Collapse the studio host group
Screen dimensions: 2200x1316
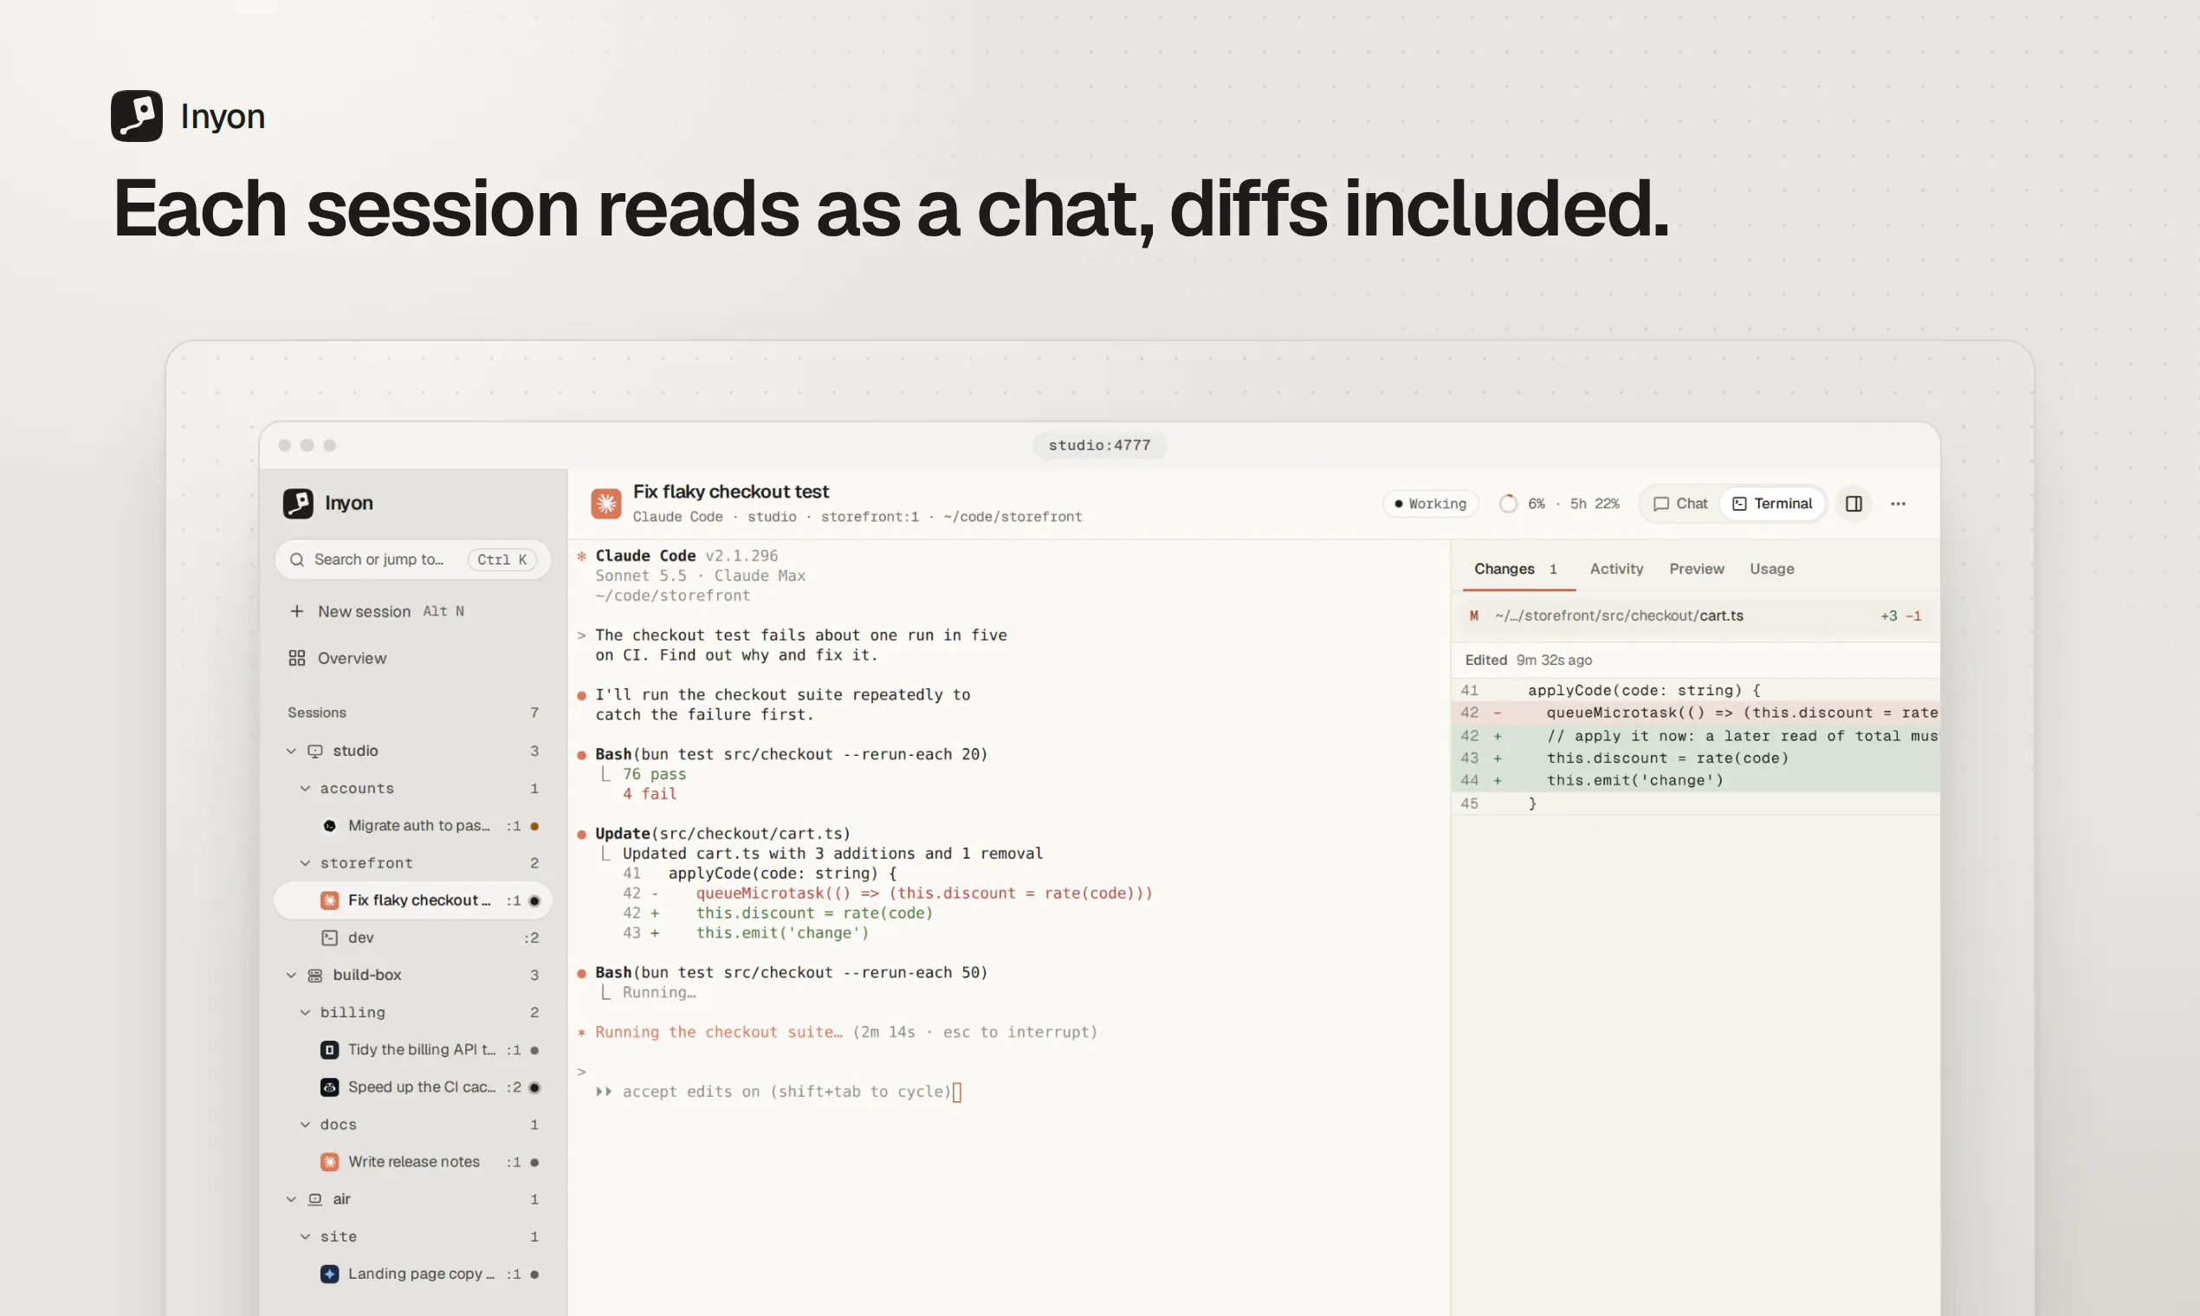(291, 752)
